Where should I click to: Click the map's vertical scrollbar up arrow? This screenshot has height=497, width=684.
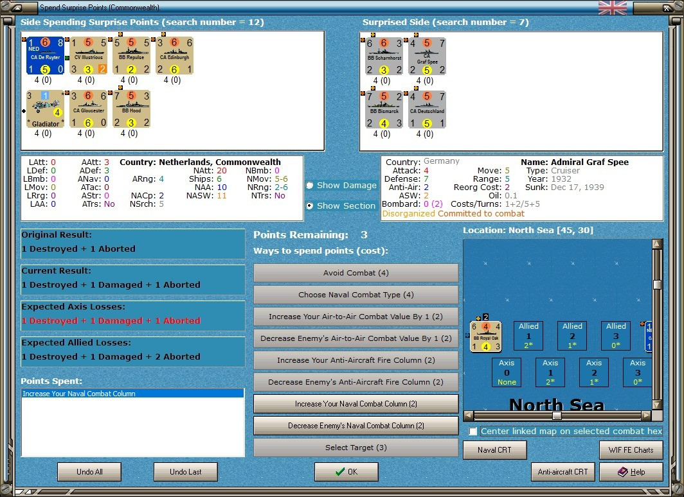(x=657, y=244)
